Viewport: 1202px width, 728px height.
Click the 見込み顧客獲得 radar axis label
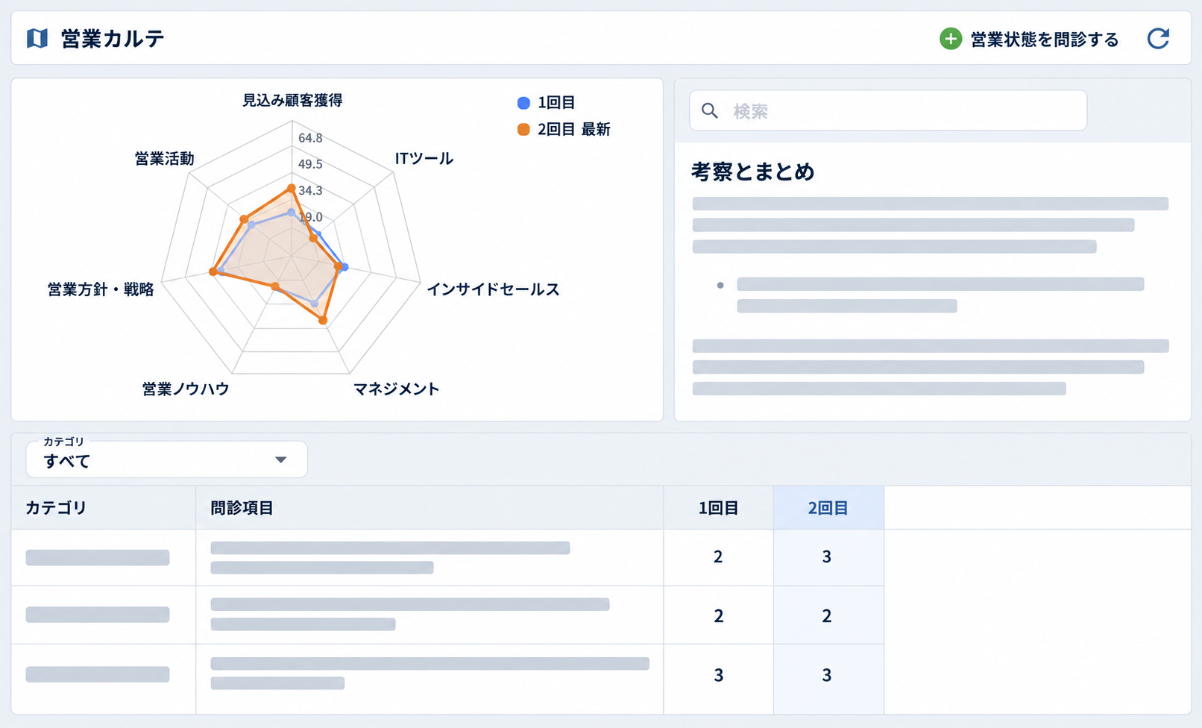click(x=292, y=101)
